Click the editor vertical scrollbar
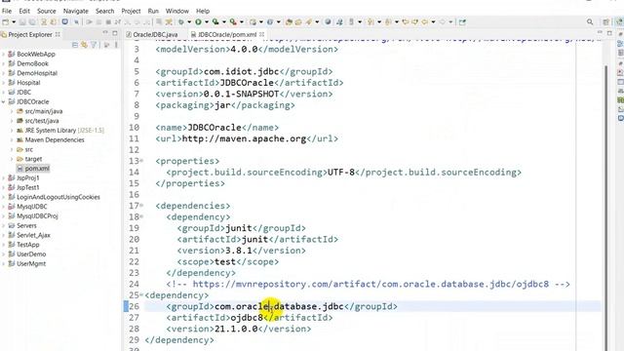Screen dimensions: 624x351 coord(606,207)
